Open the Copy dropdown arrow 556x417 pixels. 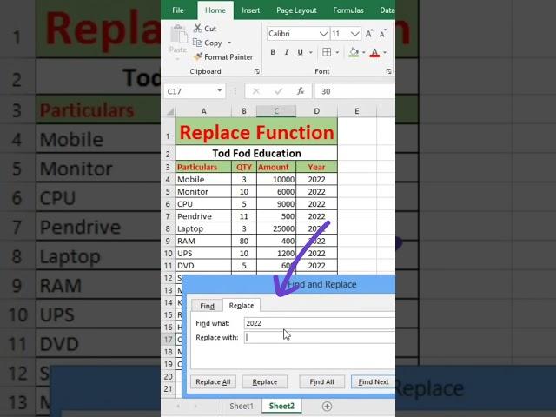(x=229, y=43)
